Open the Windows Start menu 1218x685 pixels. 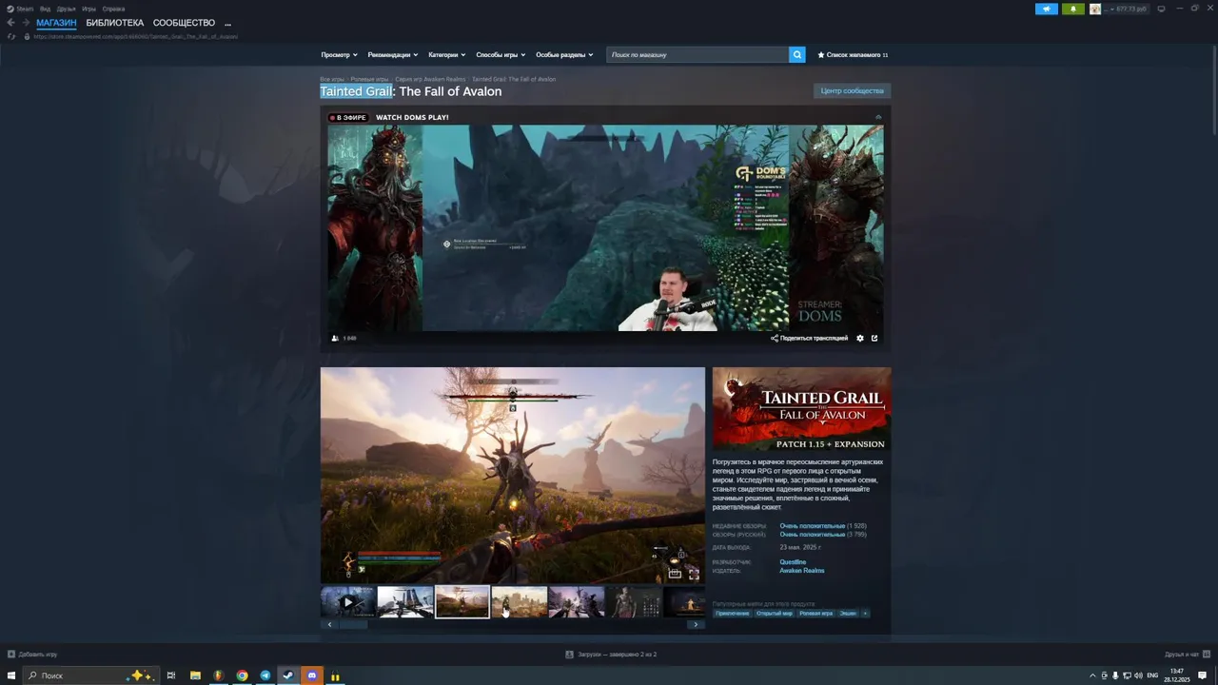pos(11,675)
